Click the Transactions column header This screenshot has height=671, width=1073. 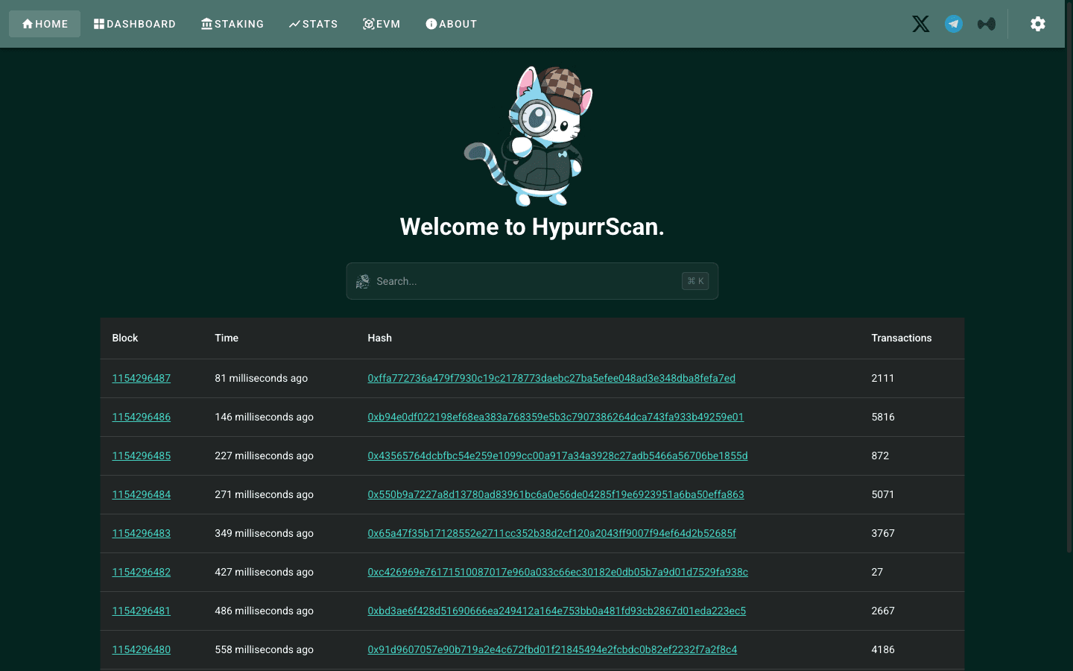pos(902,338)
